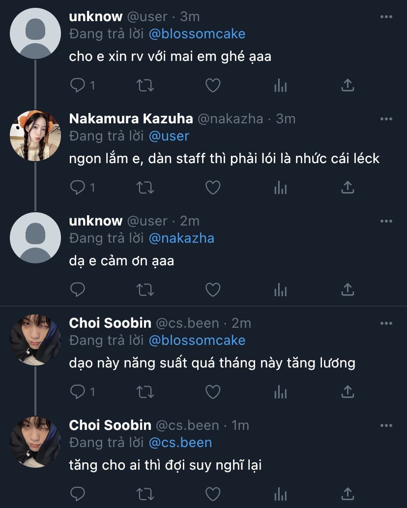Open the @cs.been mention in last tweet
The width and height of the screenshot is (407, 508).
point(180,442)
